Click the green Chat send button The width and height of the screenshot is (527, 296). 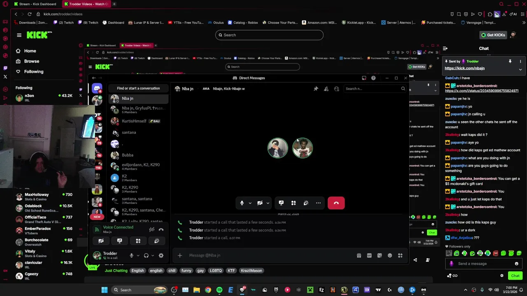point(515,275)
